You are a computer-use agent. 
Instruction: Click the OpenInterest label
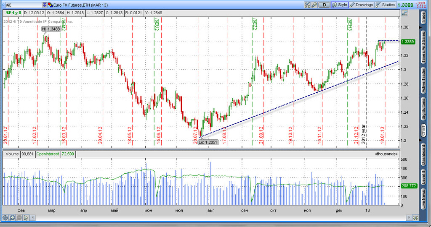pyautogui.click(x=48, y=154)
